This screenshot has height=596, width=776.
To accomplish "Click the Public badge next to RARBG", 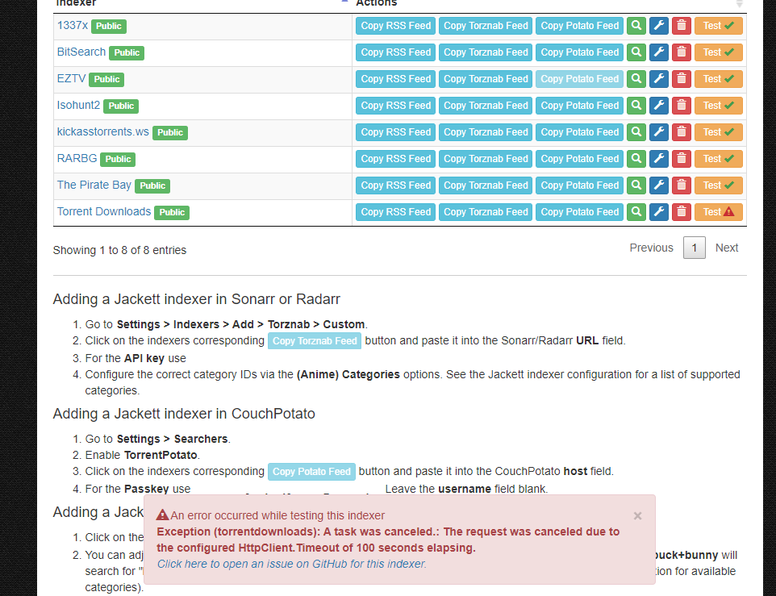I will (118, 159).
